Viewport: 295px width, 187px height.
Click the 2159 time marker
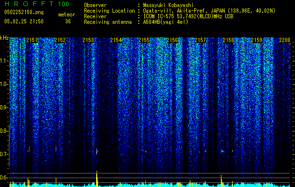257,40
